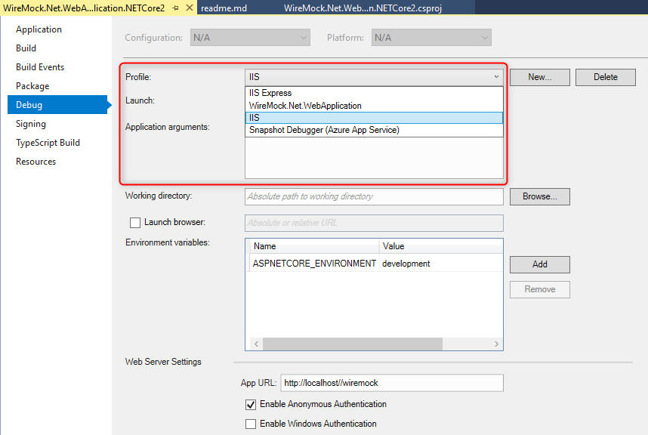Create a new profile with New button
The height and width of the screenshot is (435, 648).
[538, 76]
